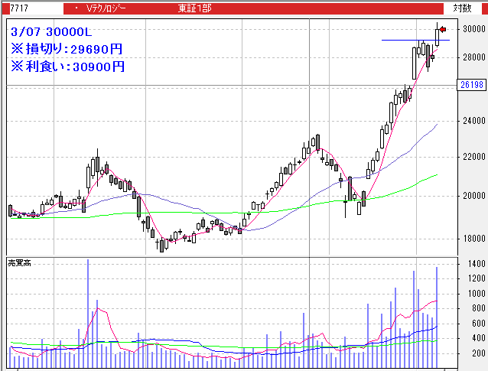The image size is (488, 371).
Task: Click the lowest candlestick near 18000
Action: point(161,245)
